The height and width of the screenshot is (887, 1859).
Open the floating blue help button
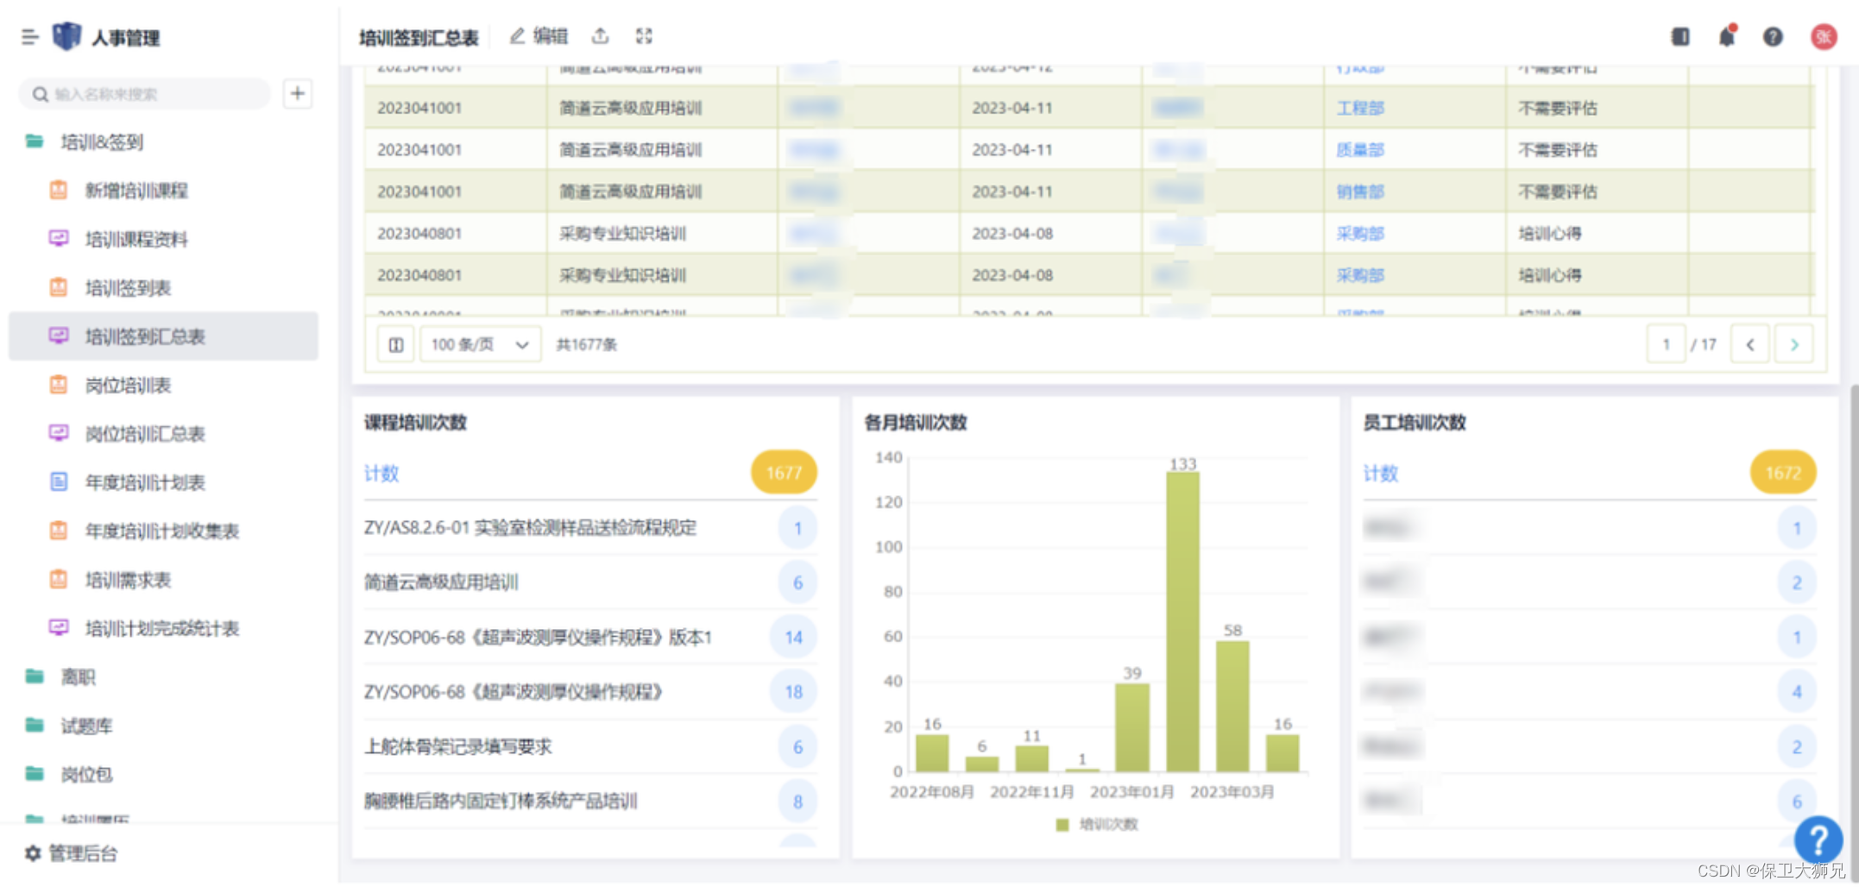tap(1818, 840)
